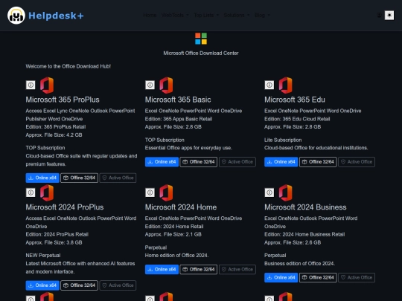
Task: Click the Office icon above Microsoft 365 Edu
Action: click(286, 85)
